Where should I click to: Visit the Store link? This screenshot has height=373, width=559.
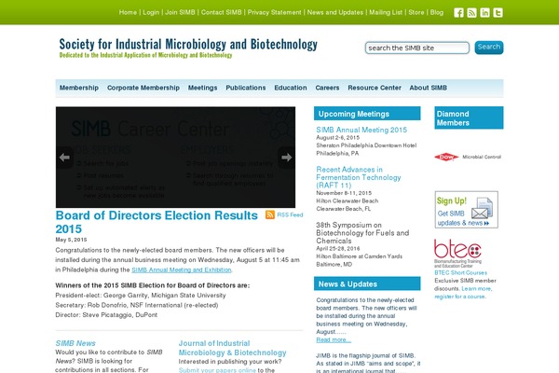tap(416, 12)
